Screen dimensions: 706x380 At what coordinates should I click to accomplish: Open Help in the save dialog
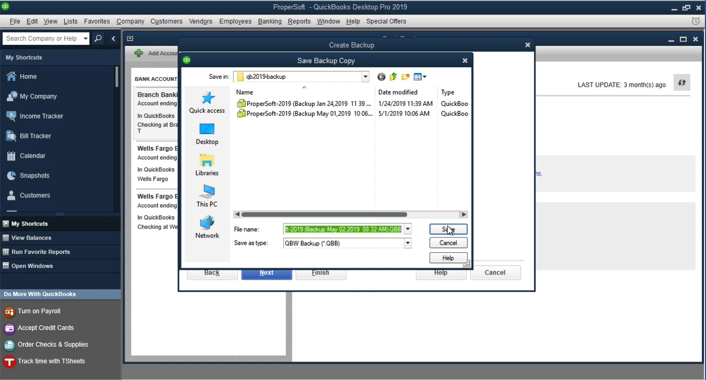(x=448, y=258)
